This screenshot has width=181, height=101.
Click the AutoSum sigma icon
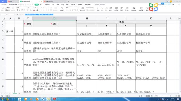tap(98, 8)
